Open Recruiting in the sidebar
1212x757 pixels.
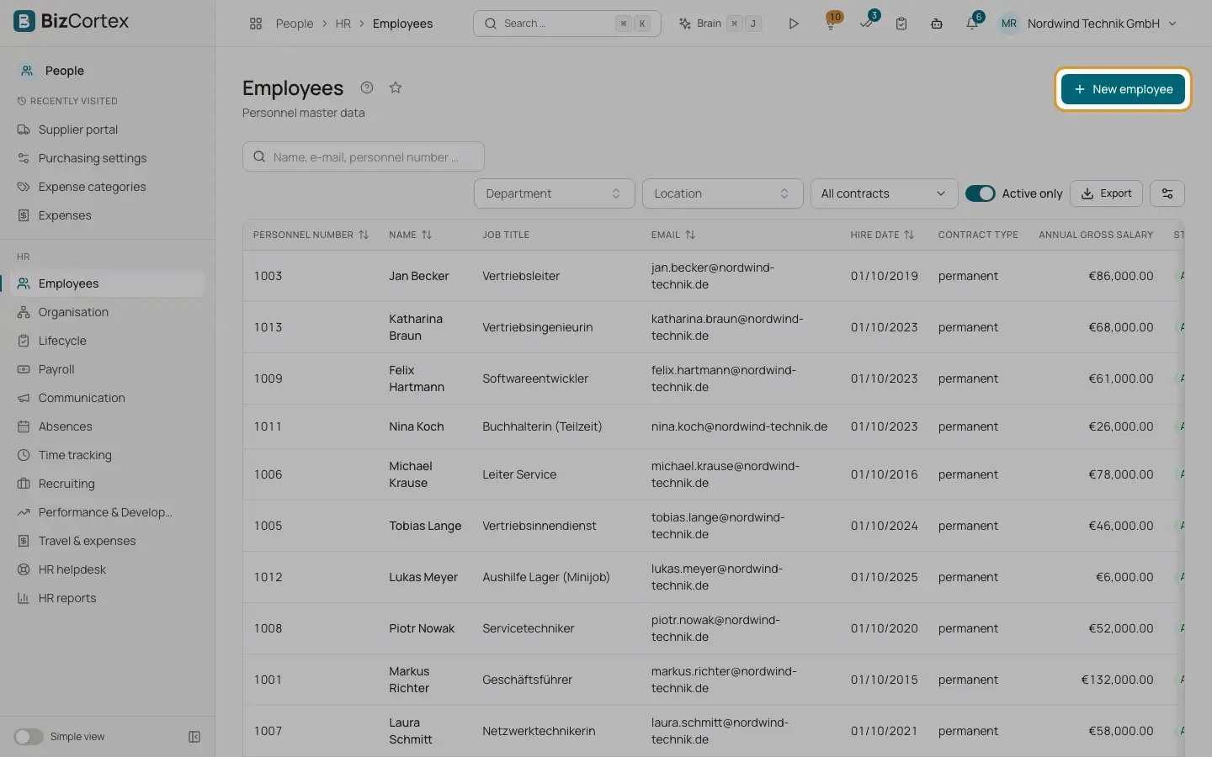pos(108,484)
